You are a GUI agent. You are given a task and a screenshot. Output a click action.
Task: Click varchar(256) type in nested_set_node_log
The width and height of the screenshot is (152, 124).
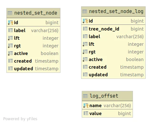(x=130, y=37)
